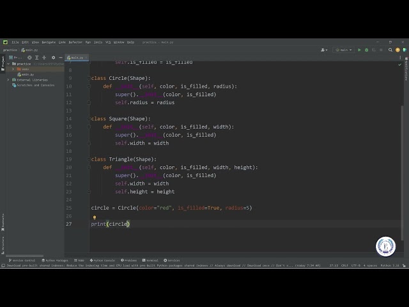Open the Project view selector dropdown
This screenshot has height=307, width=409.
pos(15,58)
